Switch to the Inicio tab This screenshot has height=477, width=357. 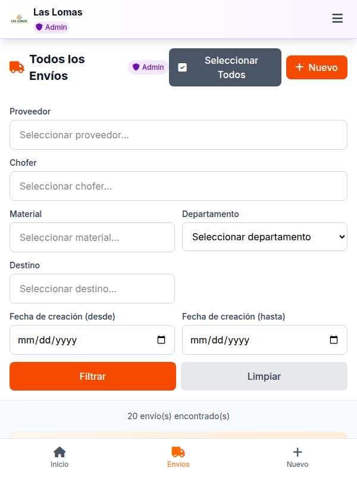click(x=59, y=456)
